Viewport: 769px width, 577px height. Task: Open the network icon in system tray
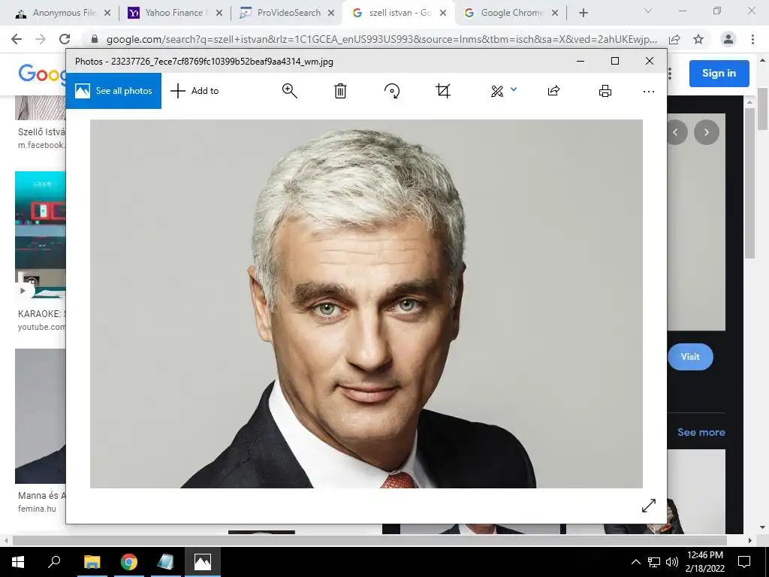click(x=654, y=562)
